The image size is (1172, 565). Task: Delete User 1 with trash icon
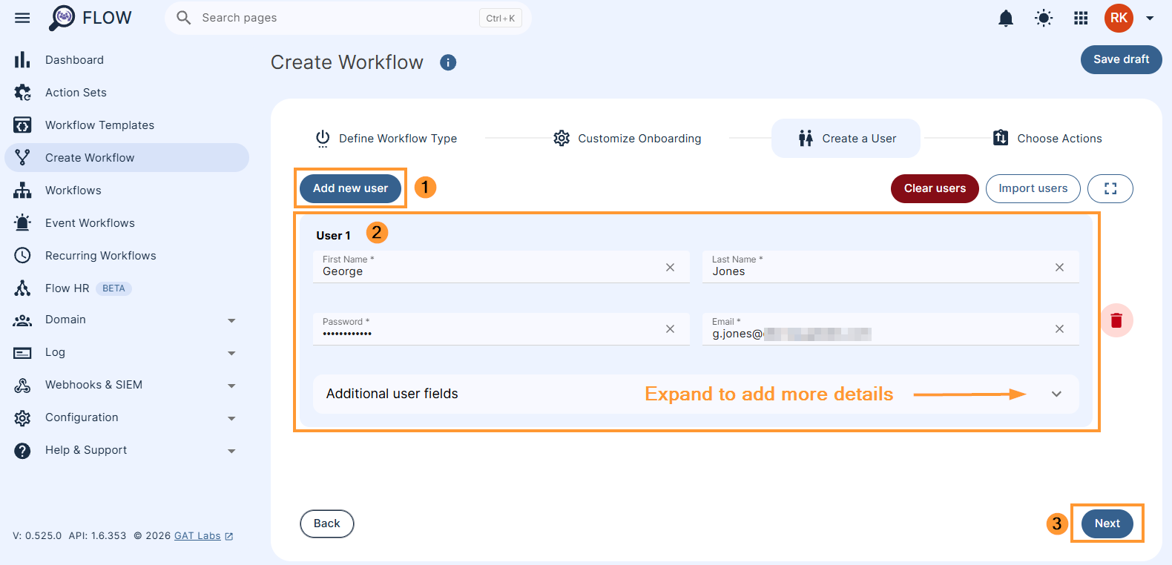(x=1116, y=320)
